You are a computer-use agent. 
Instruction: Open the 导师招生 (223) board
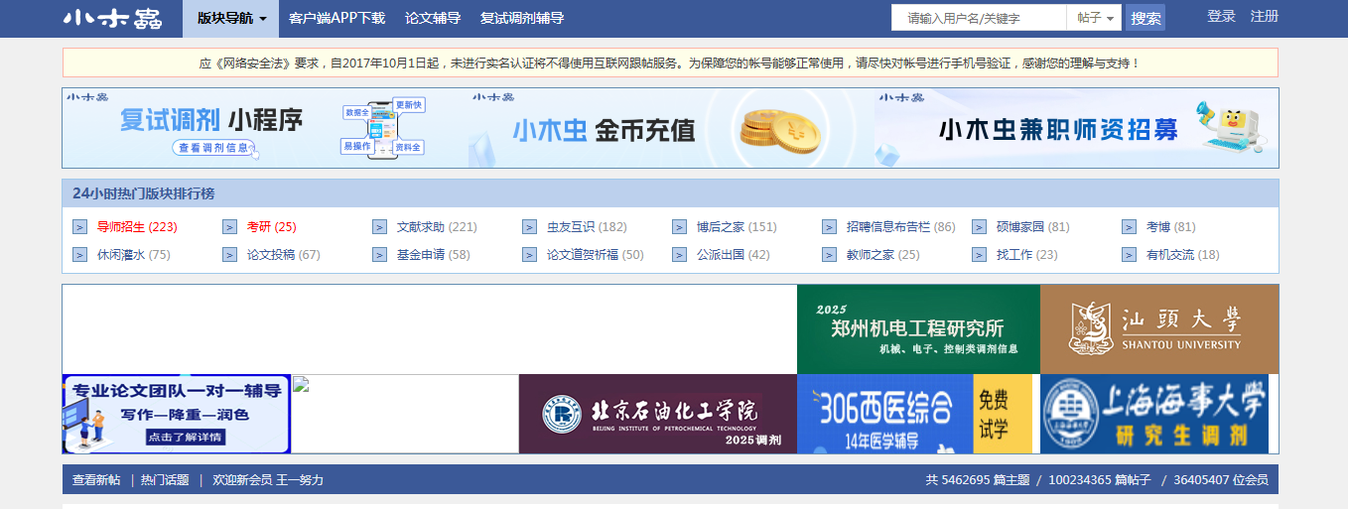pyautogui.click(x=137, y=227)
